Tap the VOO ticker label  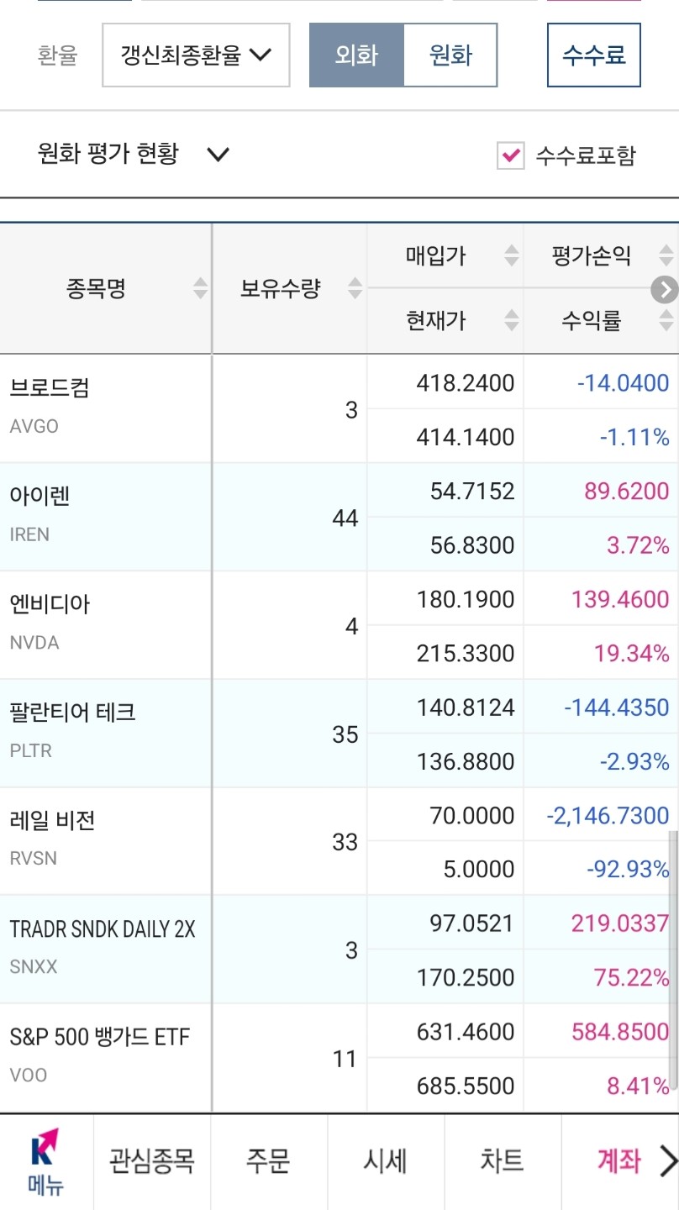pos(29,1076)
